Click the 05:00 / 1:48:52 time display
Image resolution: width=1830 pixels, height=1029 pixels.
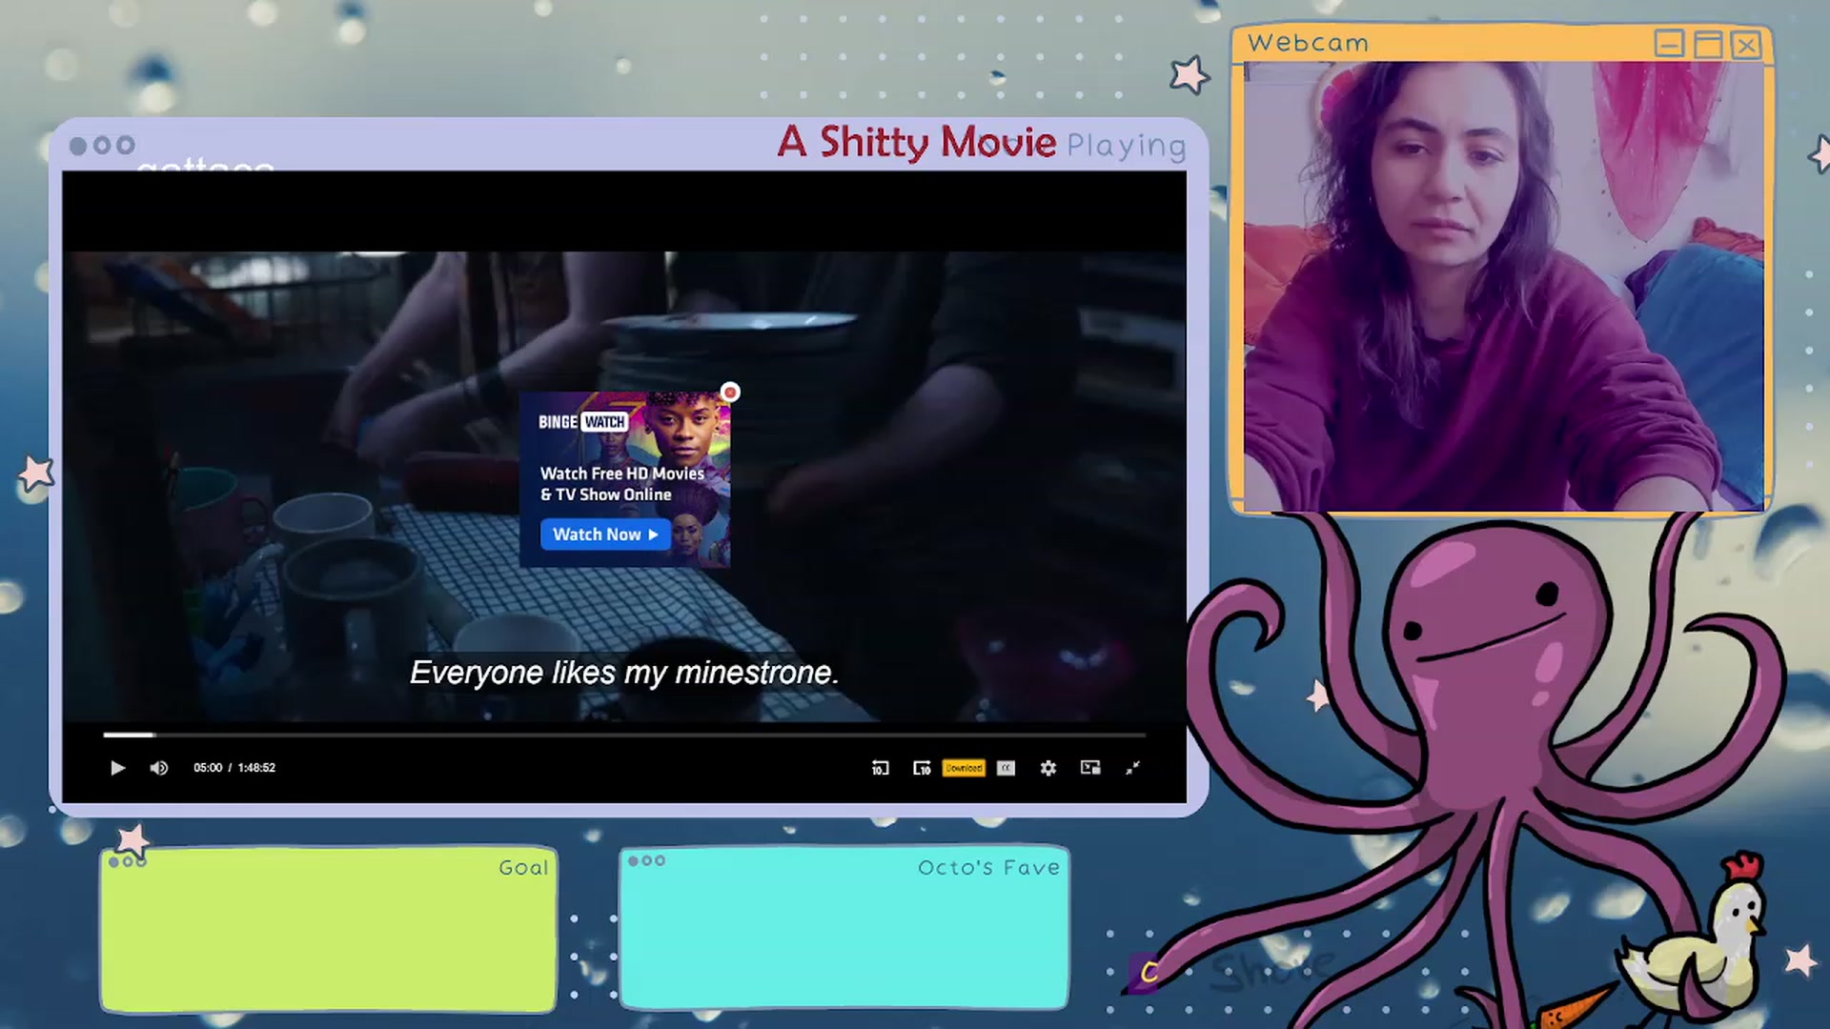click(234, 768)
